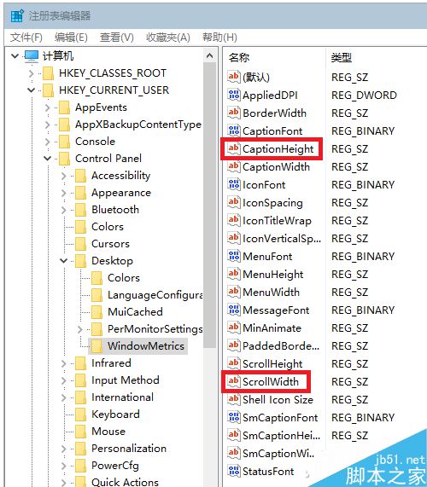Click the CaptionFont binary value icon

coord(233,130)
